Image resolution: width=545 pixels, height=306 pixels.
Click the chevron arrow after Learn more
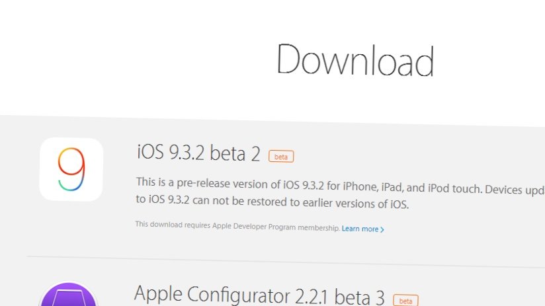382,229
